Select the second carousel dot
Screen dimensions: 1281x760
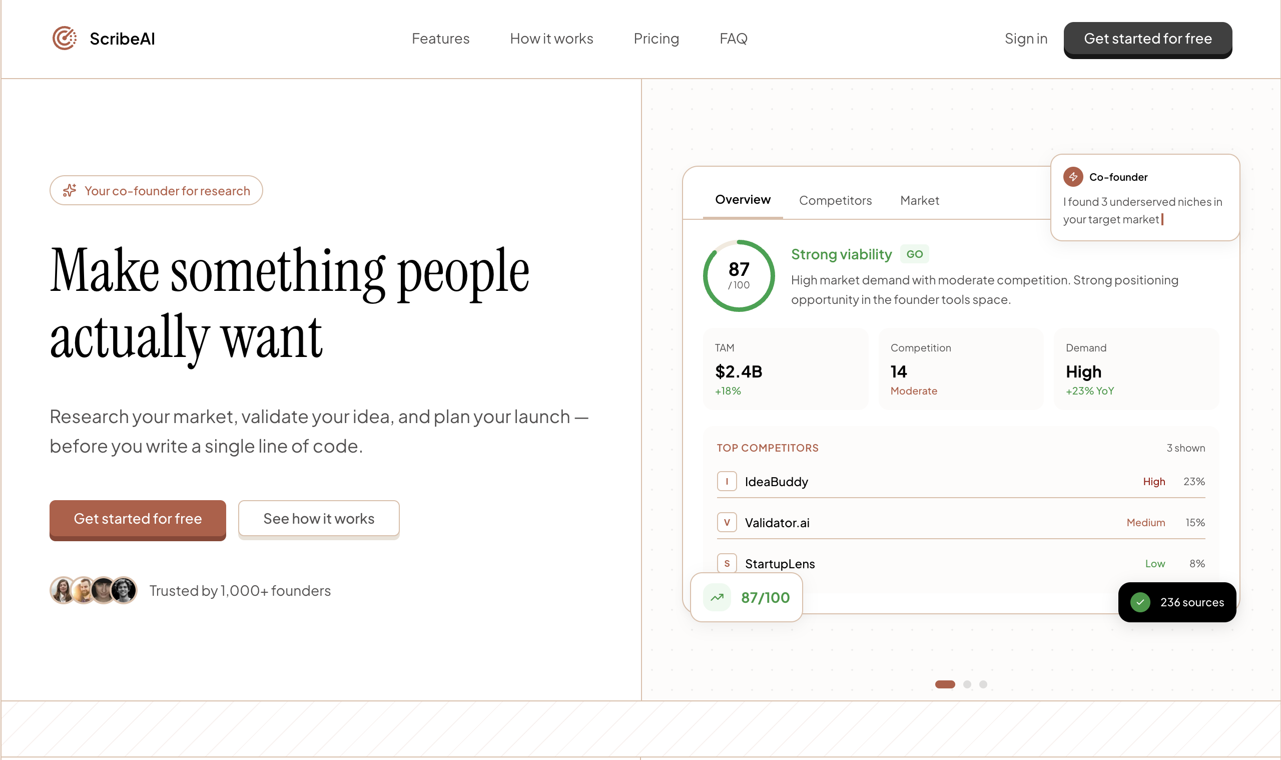pos(967,684)
